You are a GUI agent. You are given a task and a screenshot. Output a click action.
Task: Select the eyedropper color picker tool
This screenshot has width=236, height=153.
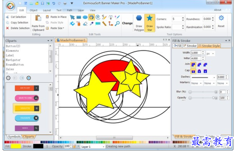(x=92, y=24)
